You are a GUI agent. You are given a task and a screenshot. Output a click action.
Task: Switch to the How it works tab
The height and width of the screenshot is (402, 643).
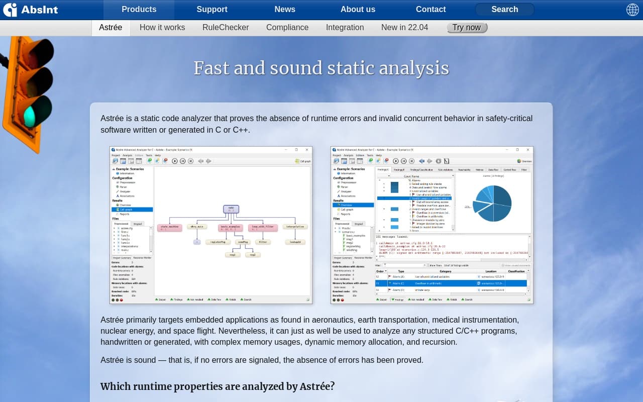coord(162,28)
